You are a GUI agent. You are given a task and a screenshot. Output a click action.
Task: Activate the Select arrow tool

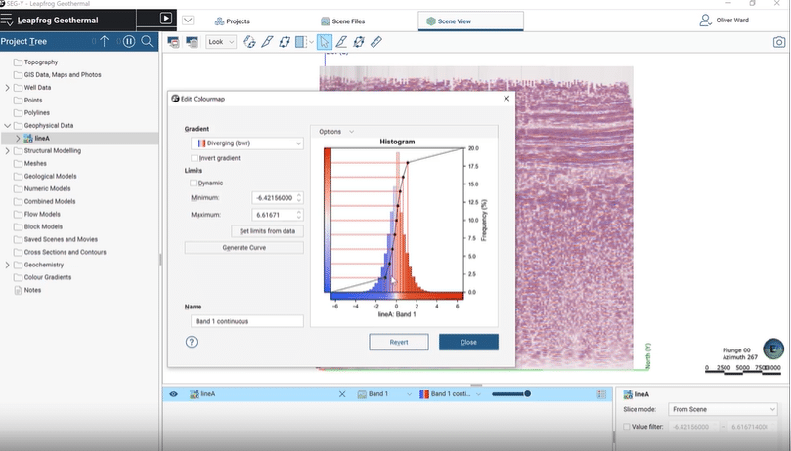pos(325,42)
